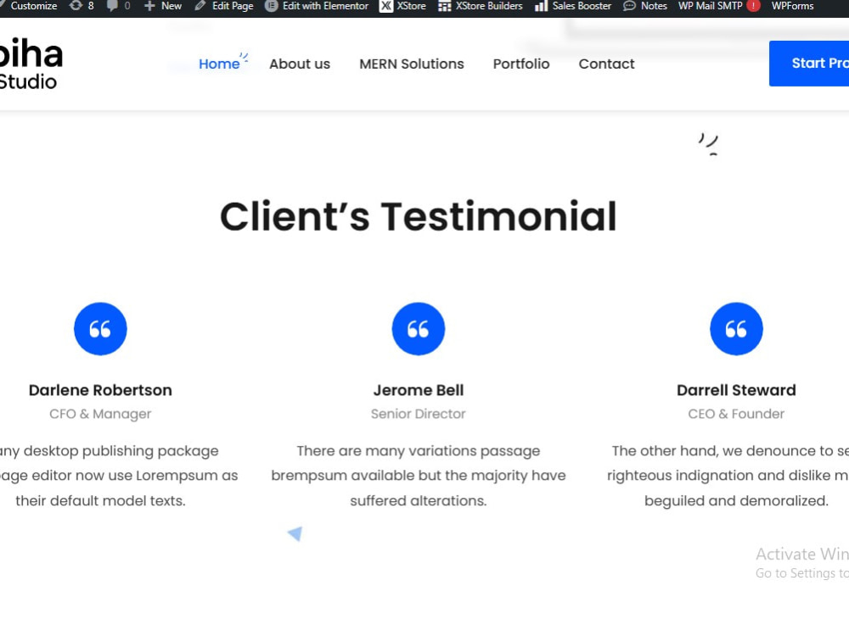Click the New plus icon in admin bar

pos(149,6)
